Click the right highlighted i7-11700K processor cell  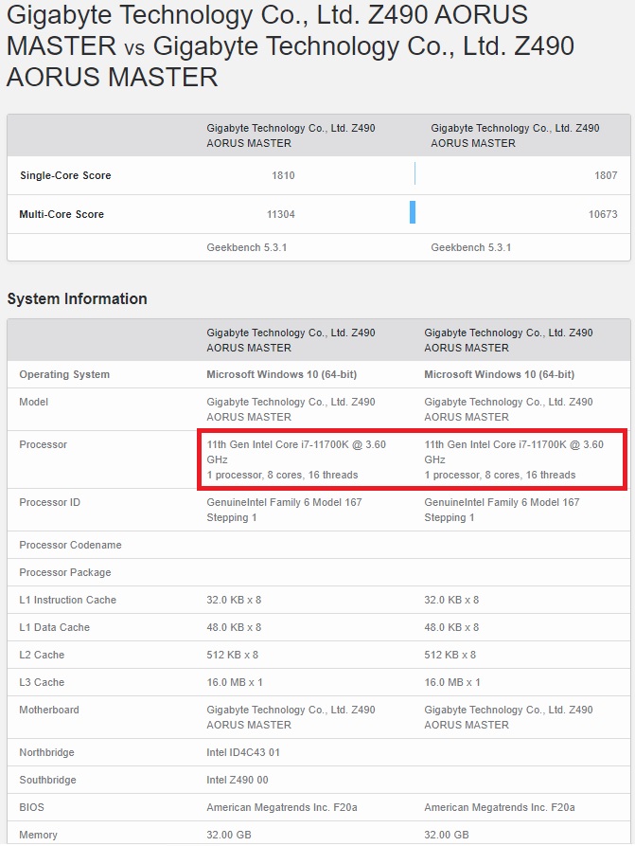pos(513,459)
